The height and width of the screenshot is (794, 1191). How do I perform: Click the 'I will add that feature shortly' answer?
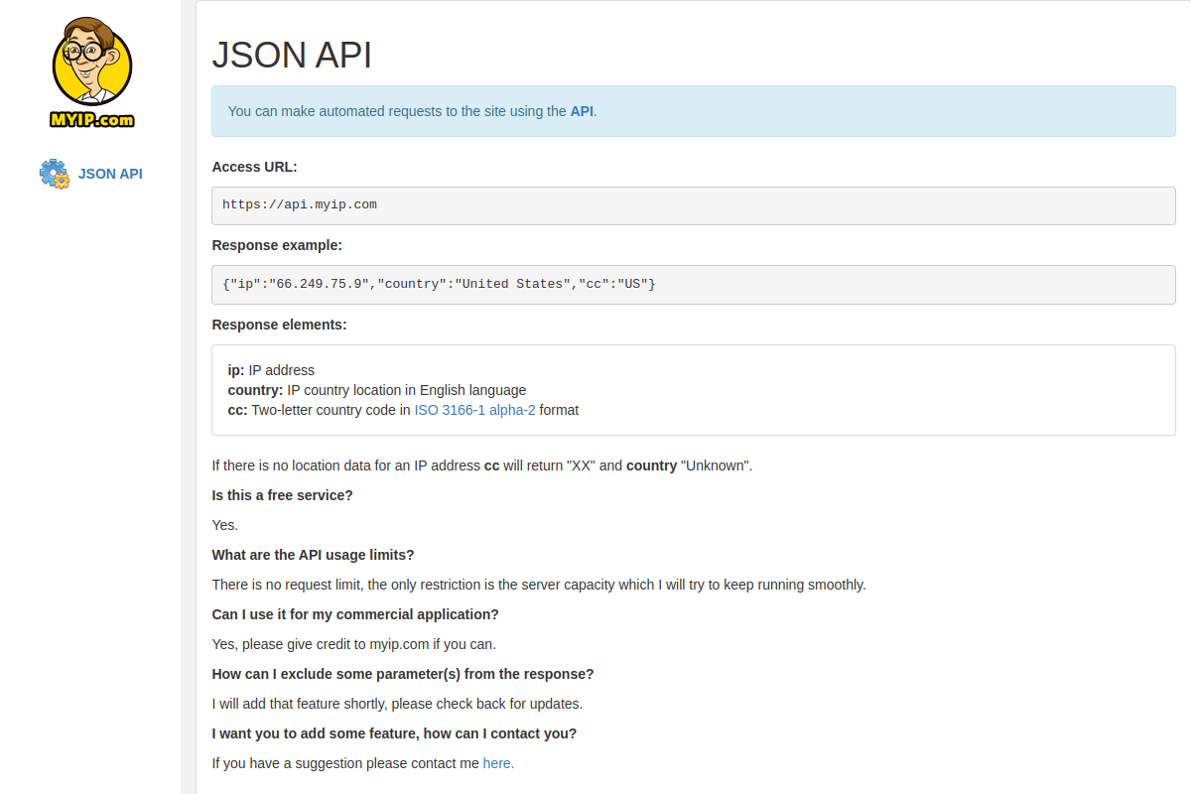(x=397, y=704)
